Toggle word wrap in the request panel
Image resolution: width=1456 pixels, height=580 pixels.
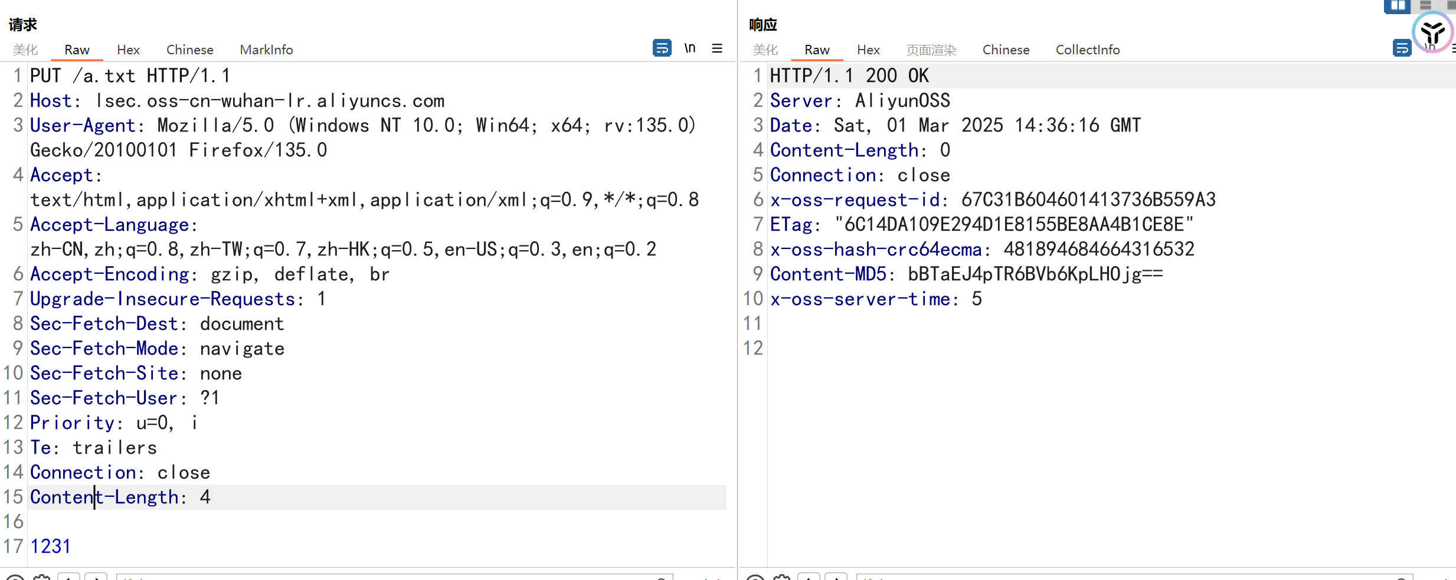point(662,48)
